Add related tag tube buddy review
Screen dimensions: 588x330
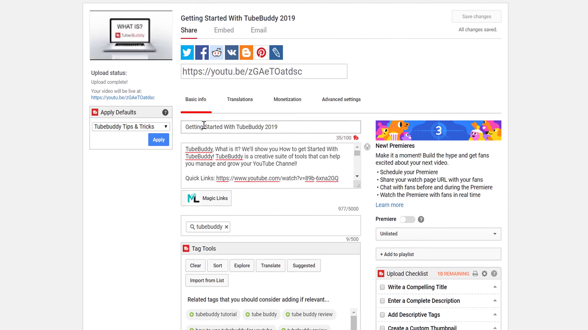309,314
